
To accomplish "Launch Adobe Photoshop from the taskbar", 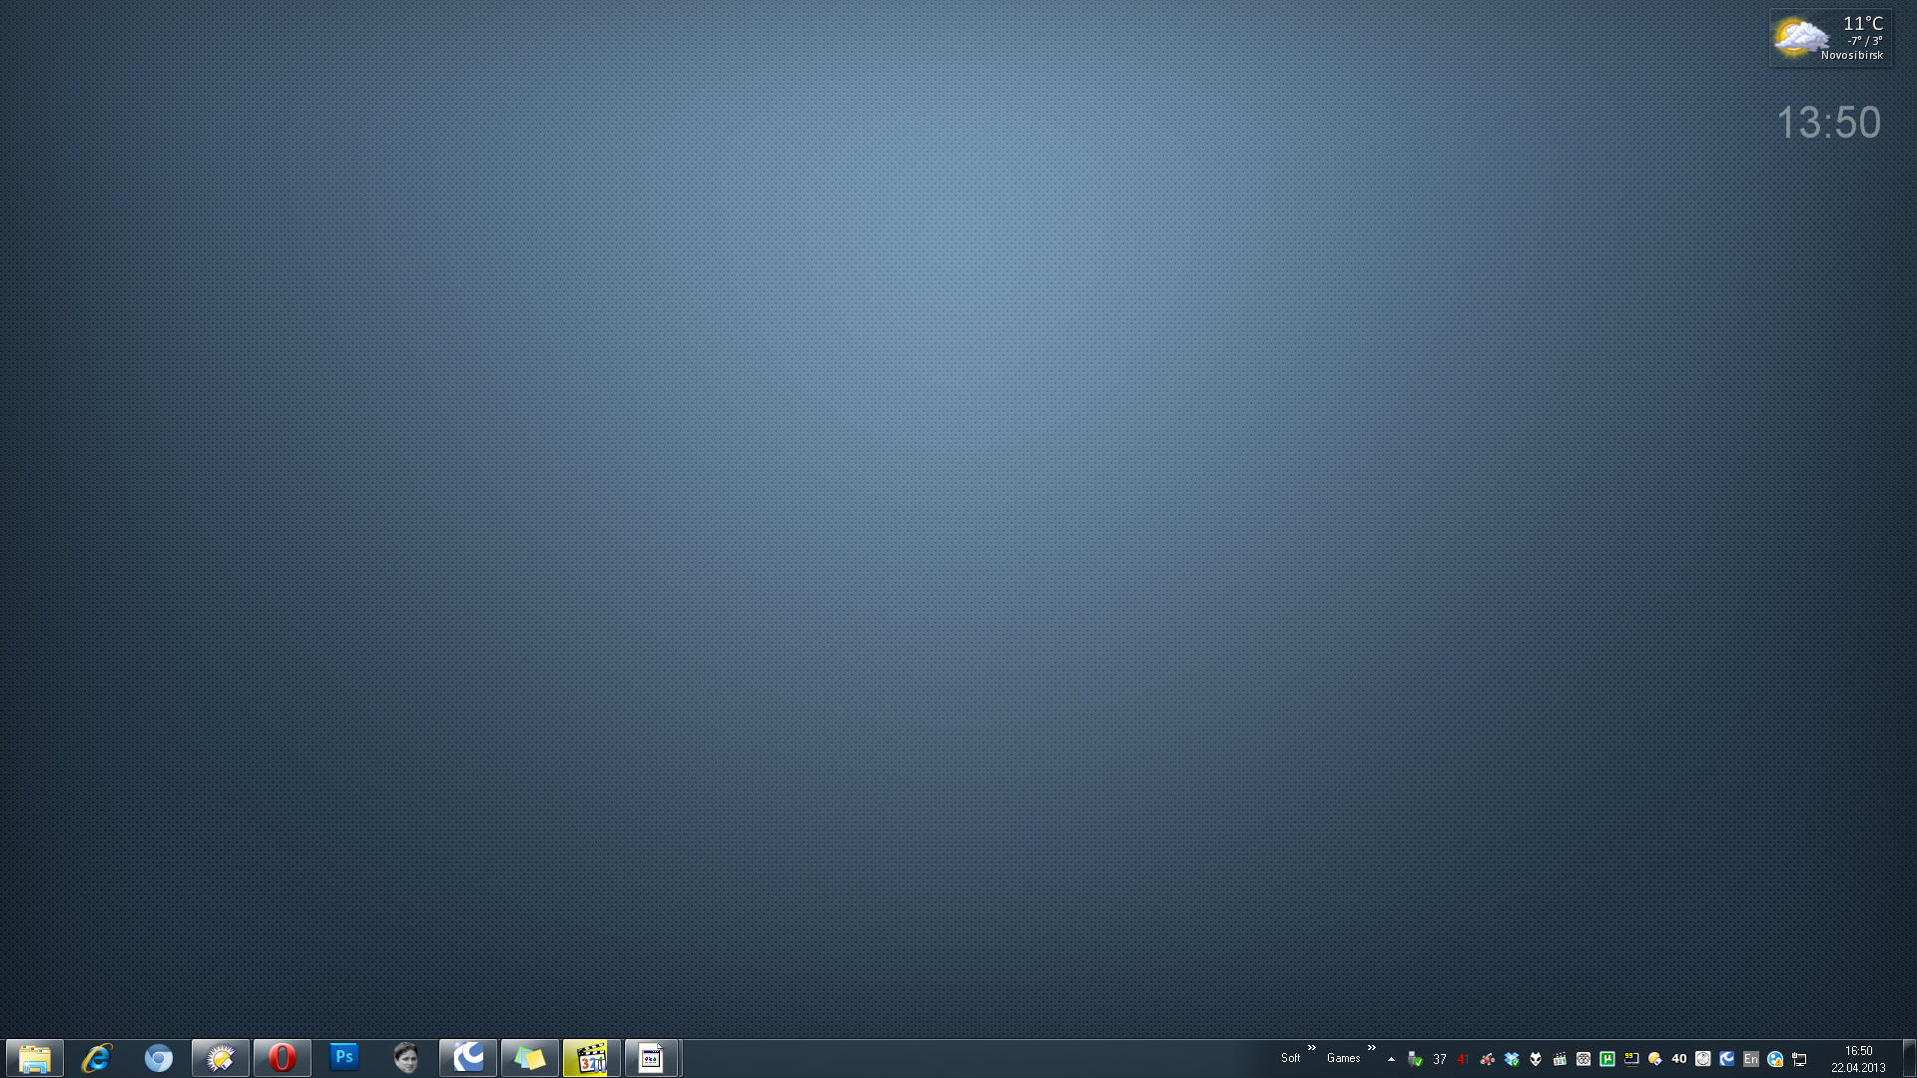I will [344, 1058].
